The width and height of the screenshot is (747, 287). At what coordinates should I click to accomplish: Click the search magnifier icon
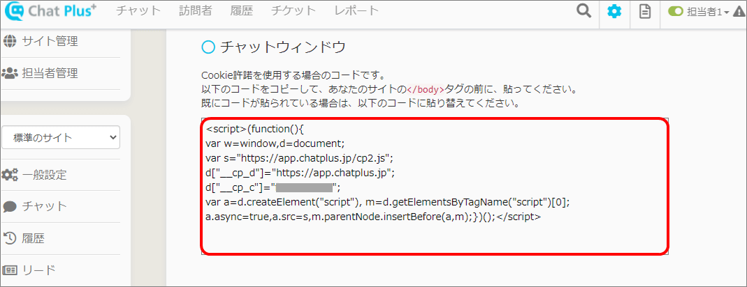tap(583, 11)
